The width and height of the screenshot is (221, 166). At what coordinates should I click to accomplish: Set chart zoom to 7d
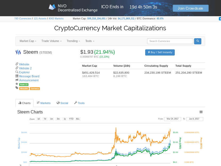tap(45, 119)
